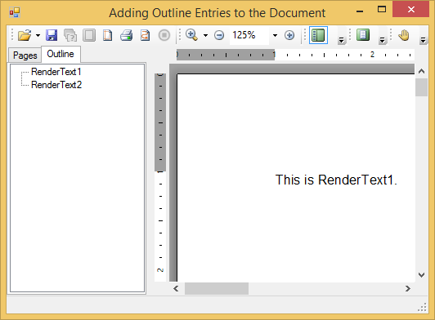435x320 pixels.
Task: Select the Outline tab
Action: point(61,54)
